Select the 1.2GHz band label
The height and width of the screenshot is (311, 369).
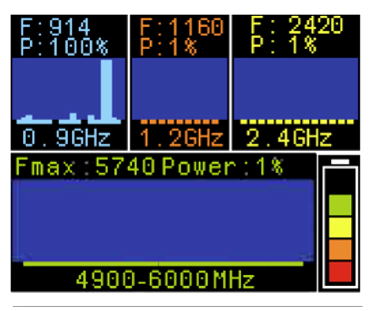(181, 137)
